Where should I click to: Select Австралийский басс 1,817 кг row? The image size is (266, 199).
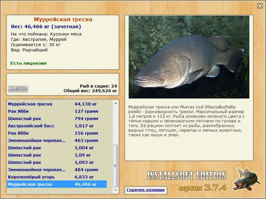[57, 126]
